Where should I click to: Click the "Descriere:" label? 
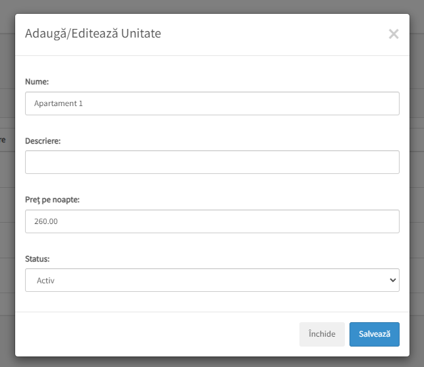click(43, 141)
